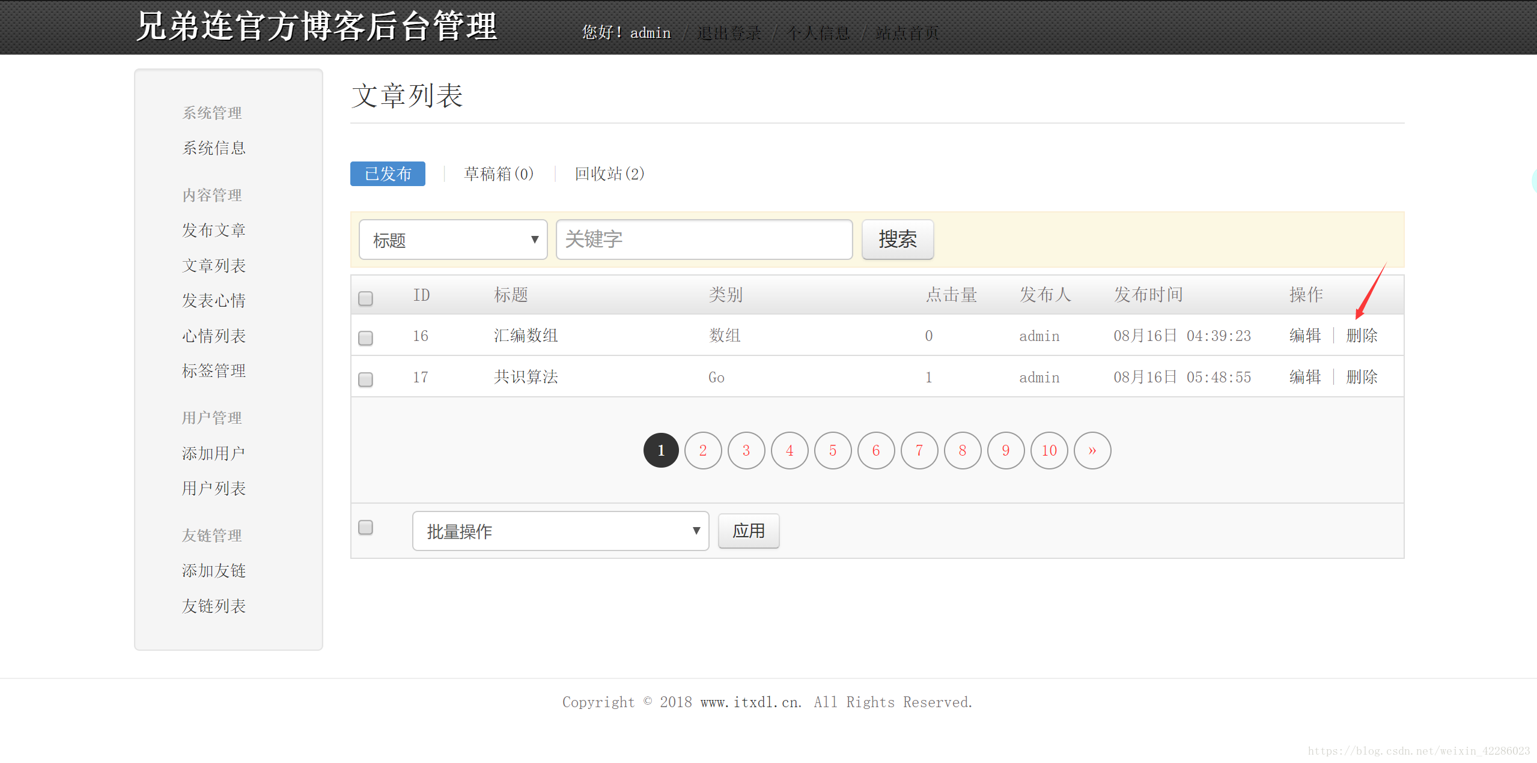Click the date 08月16日 05:48:55
This screenshot has height=763, width=1537.
point(1182,377)
